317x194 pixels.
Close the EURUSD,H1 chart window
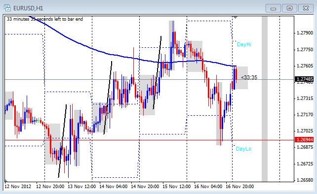pyautogui.click(x=306, y=8)
